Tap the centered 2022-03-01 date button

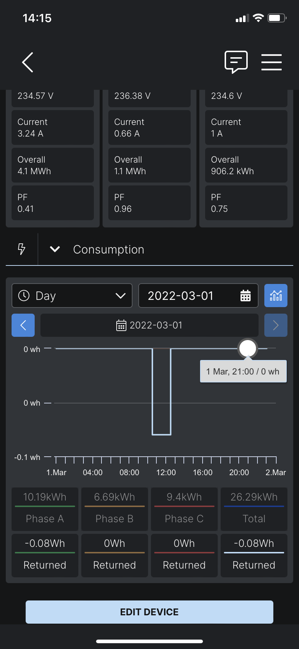click(x=149, y=325)
